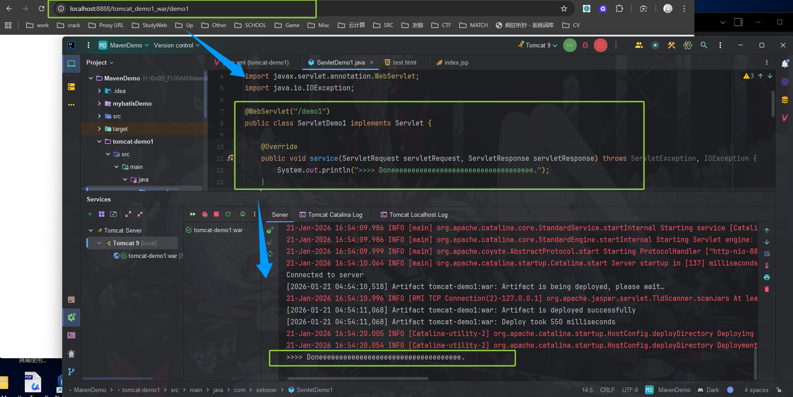Viewport: 793px width, 397px height.
Task: Switch to index.jsp editor tab
Action: [452, 62]
